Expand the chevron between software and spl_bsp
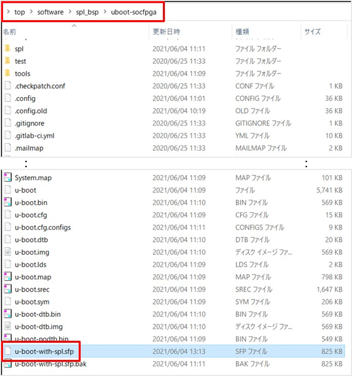352x376 pixels. 70,12
